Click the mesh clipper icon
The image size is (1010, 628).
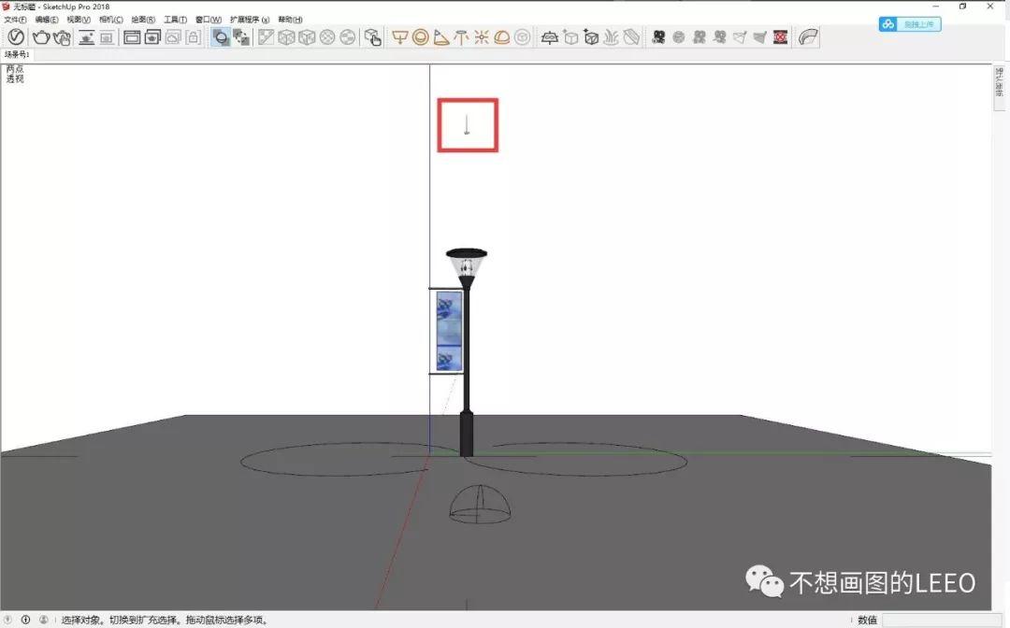632,37
